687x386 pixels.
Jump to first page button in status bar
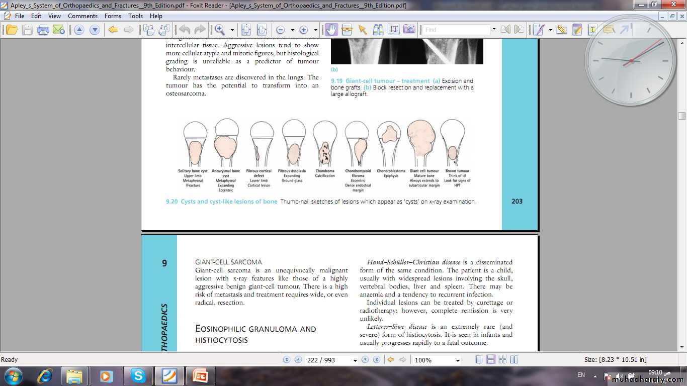point(287,360)
